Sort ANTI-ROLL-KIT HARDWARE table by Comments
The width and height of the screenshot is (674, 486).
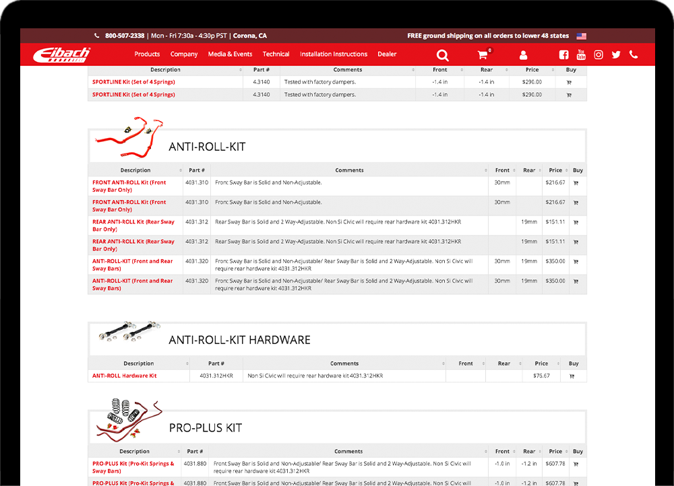pos(344,363)
